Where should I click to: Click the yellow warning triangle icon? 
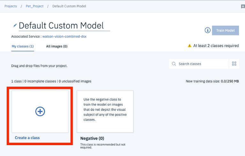click(189, 46)
